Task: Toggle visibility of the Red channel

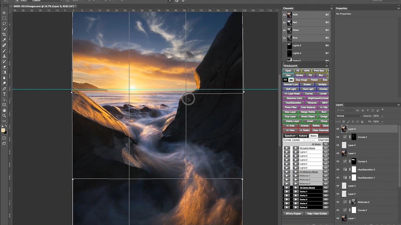Action: 284,22
